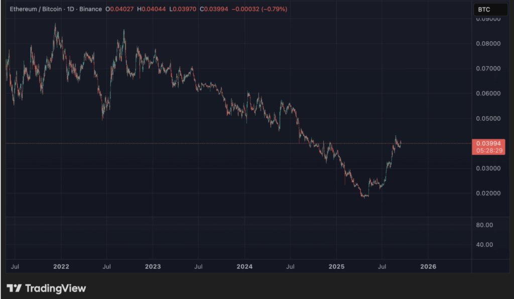Viewport: 514px width, 299px height.
Task: Click the 0.08000 price axis label
Action: tap(488, 44)
